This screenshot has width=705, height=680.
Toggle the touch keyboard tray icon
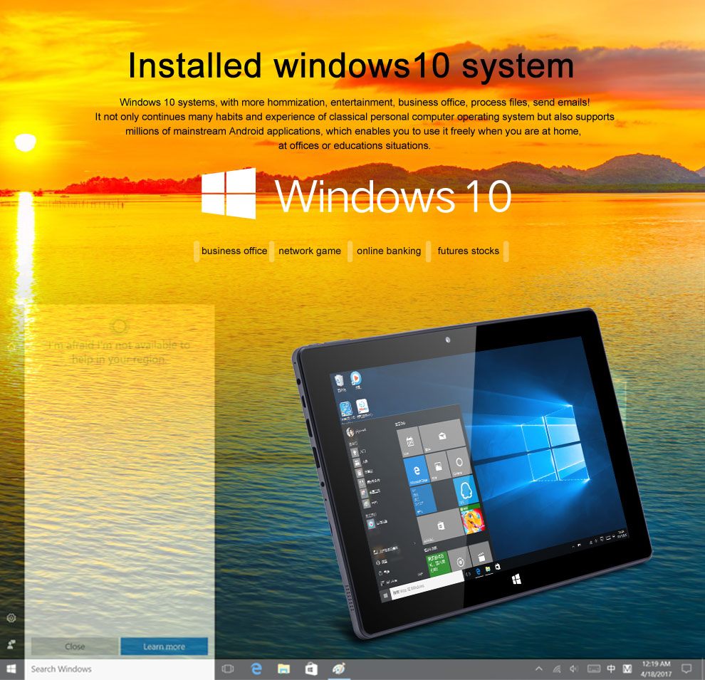594,669
